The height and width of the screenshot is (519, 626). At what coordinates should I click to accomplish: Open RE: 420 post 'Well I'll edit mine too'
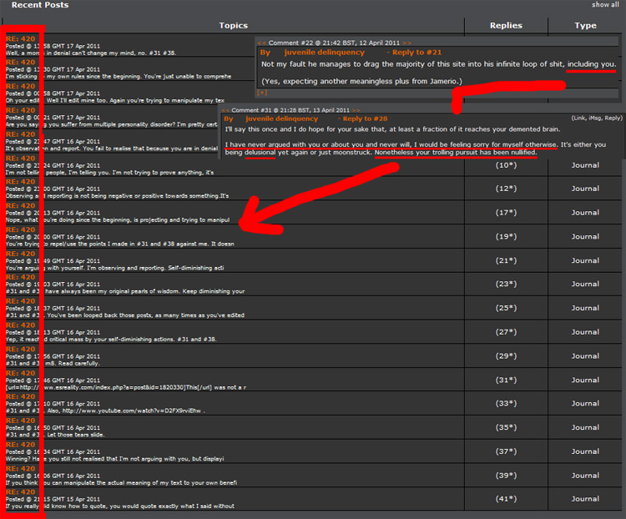[x=21, y=86]
